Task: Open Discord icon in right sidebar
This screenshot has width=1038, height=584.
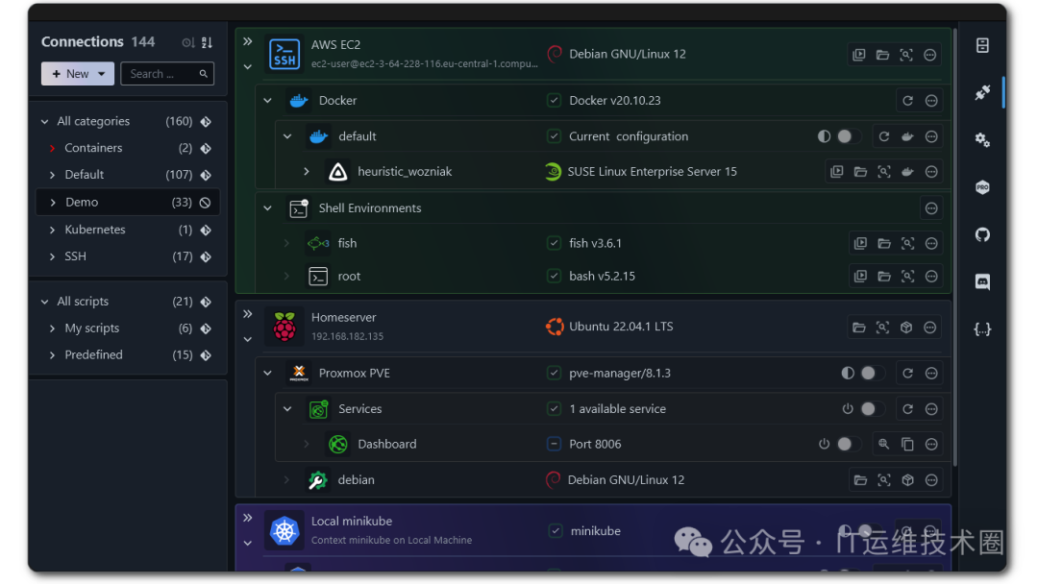Action: pyautogui.click(x=982, y=281)
